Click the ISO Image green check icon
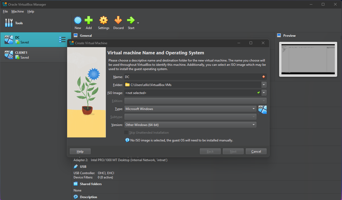Screen dimensions: 342x200 [x=258, y=93]
